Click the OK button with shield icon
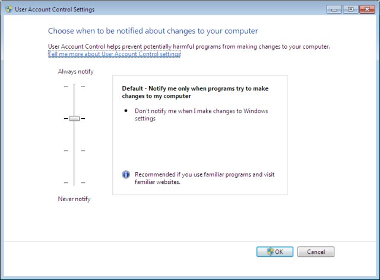 click(275, 252)
